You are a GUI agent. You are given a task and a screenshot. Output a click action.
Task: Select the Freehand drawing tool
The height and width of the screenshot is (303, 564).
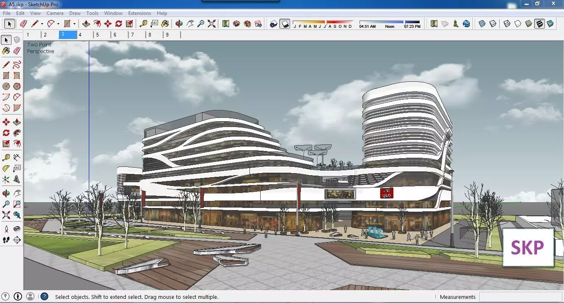(17, 65)
